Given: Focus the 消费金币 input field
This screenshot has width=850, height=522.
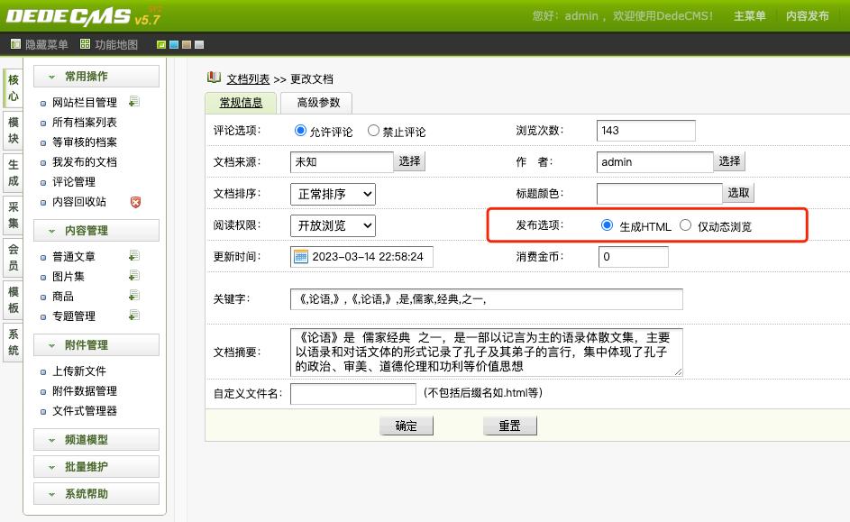Looking at the screenshot, I should click(633, 256).
